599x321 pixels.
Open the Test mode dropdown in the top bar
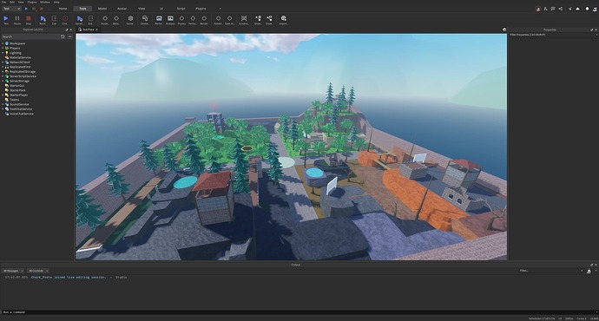pyautogui.click(x=11, y=9)
